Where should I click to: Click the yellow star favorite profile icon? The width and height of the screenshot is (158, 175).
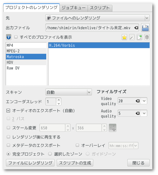(x=124, y=37)
